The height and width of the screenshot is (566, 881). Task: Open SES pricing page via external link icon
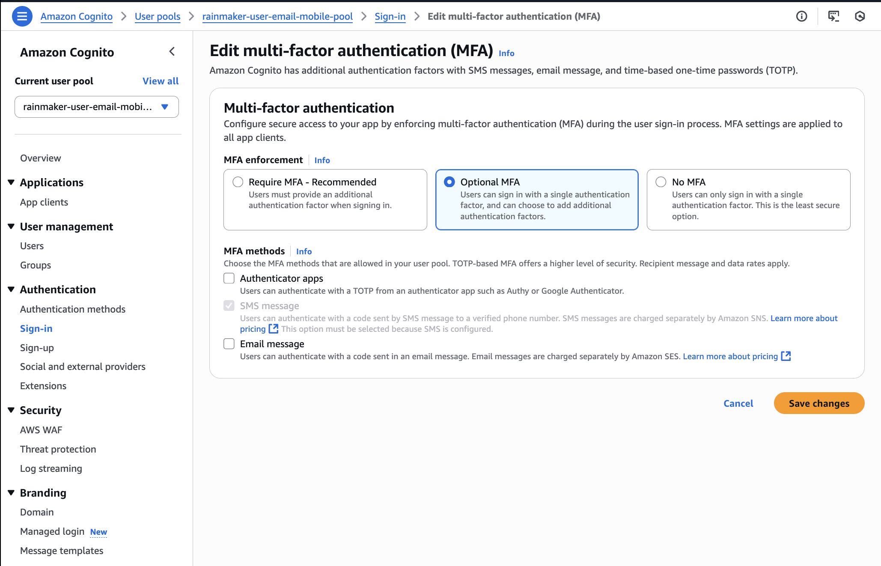786,356
